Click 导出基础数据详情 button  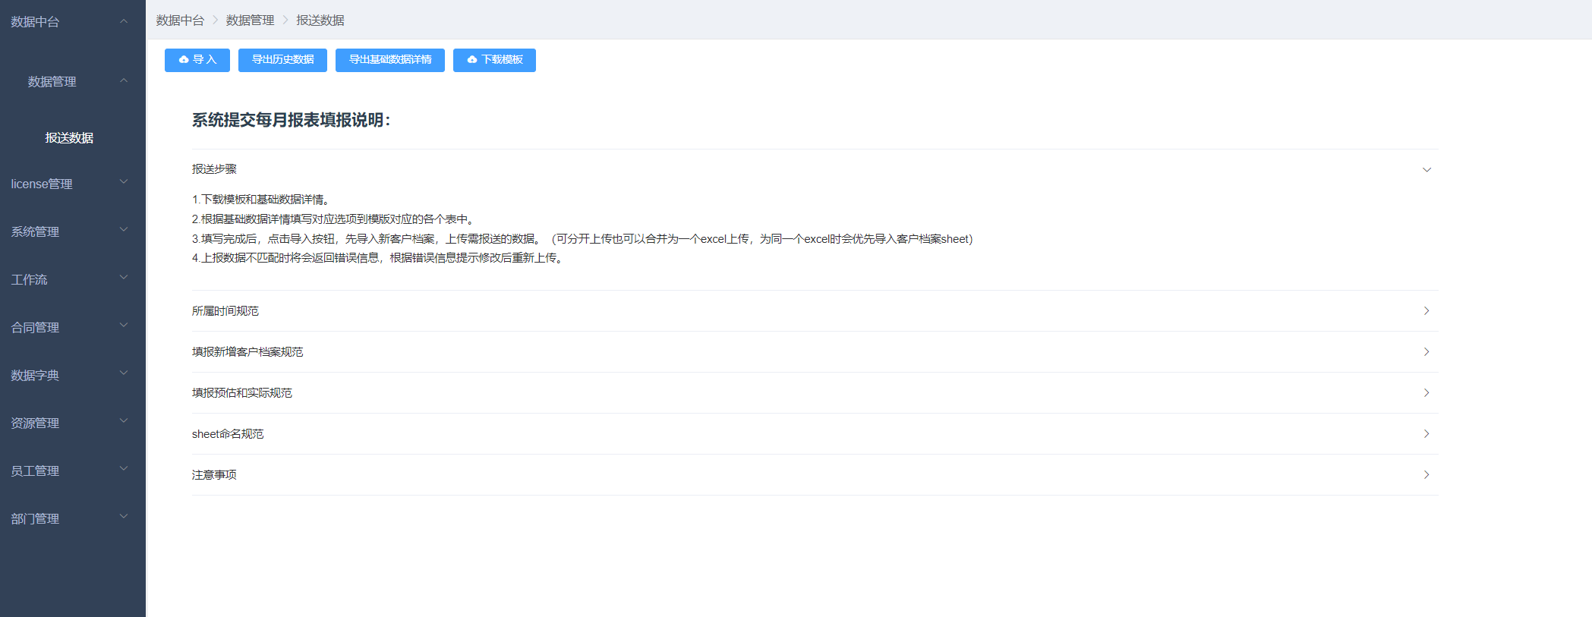click(390, 60)
